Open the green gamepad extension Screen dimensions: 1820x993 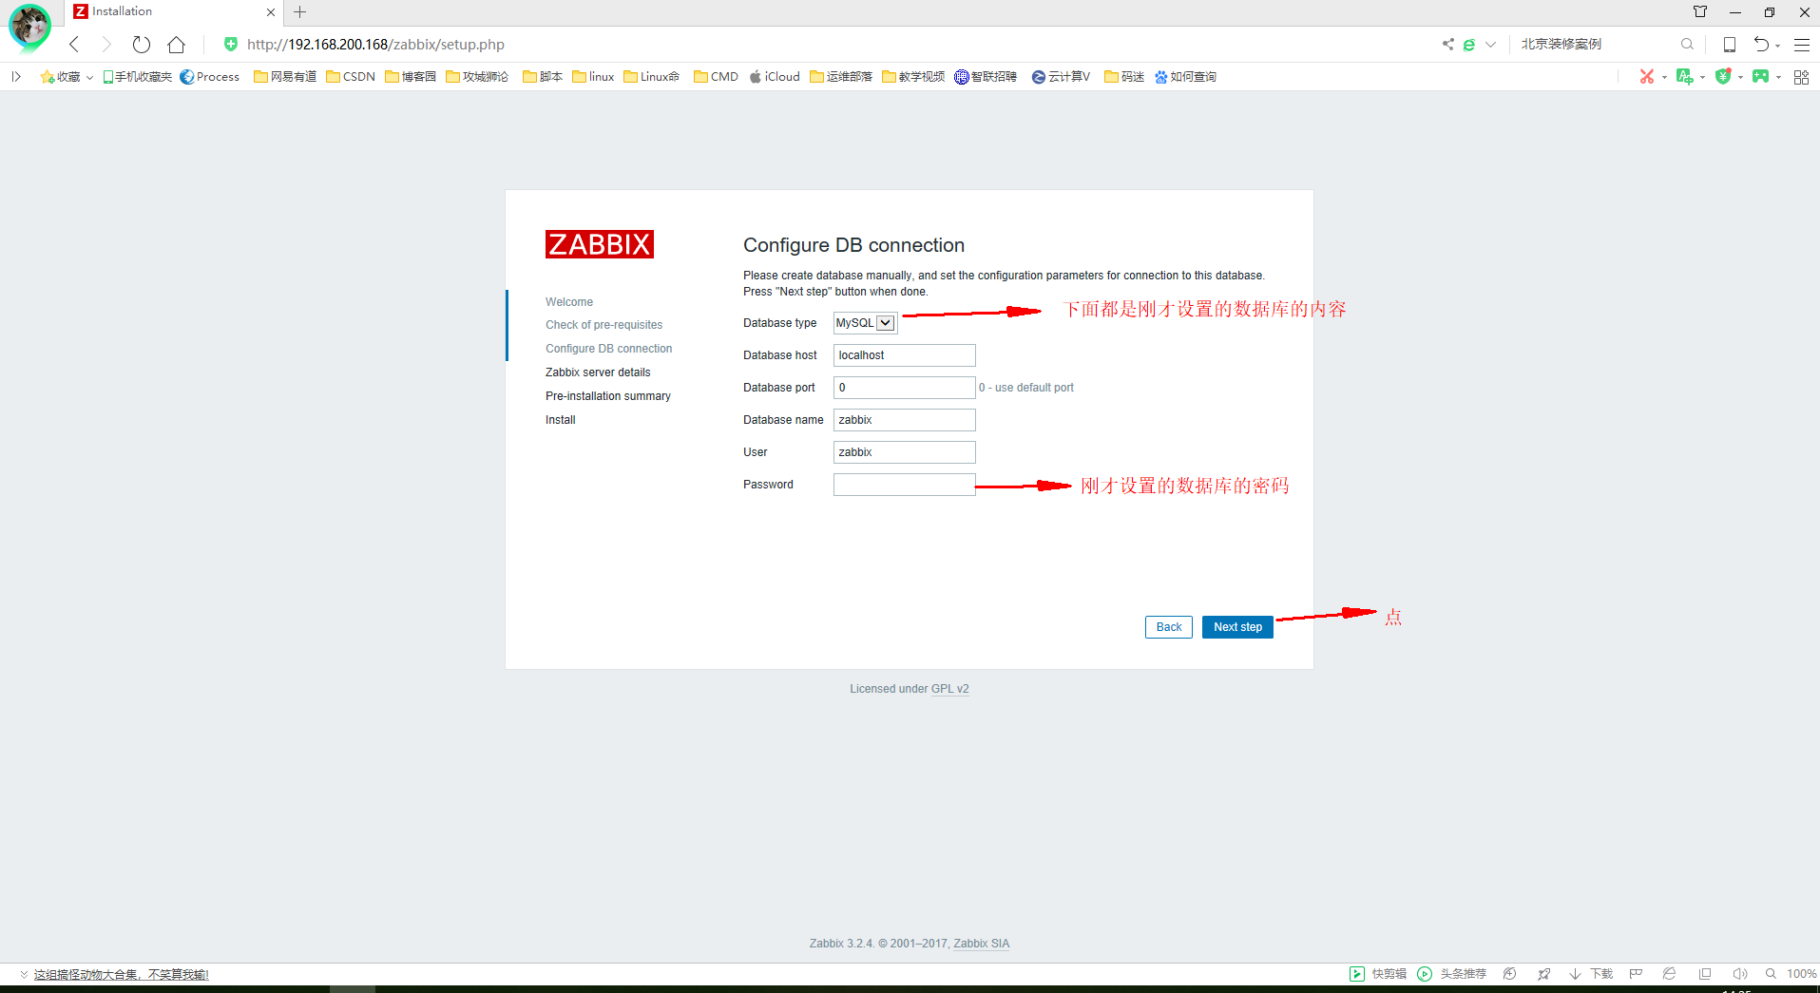click(1761, 77)
